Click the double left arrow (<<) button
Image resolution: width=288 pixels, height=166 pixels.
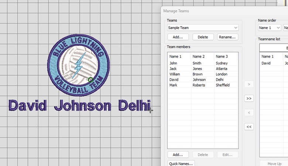pyautogui.click(x=249, y=127)
